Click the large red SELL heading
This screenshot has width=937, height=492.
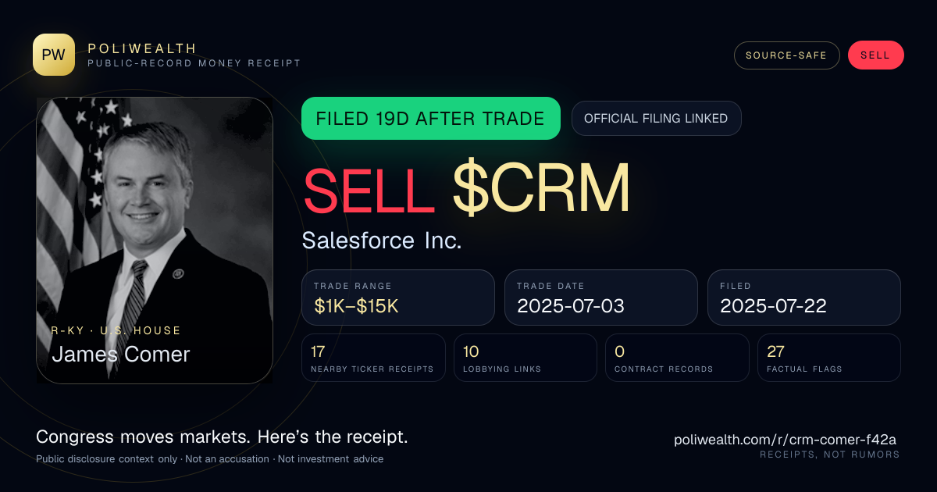click(x=369, y=190)
